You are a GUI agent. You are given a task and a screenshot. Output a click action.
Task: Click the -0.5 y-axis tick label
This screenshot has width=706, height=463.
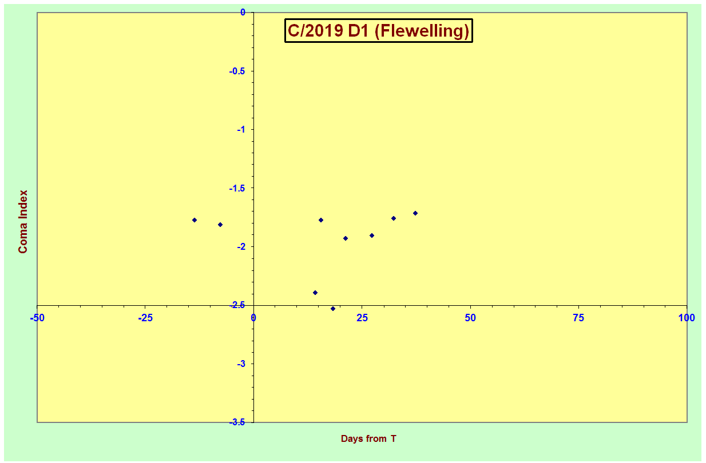tap(237, 71)
